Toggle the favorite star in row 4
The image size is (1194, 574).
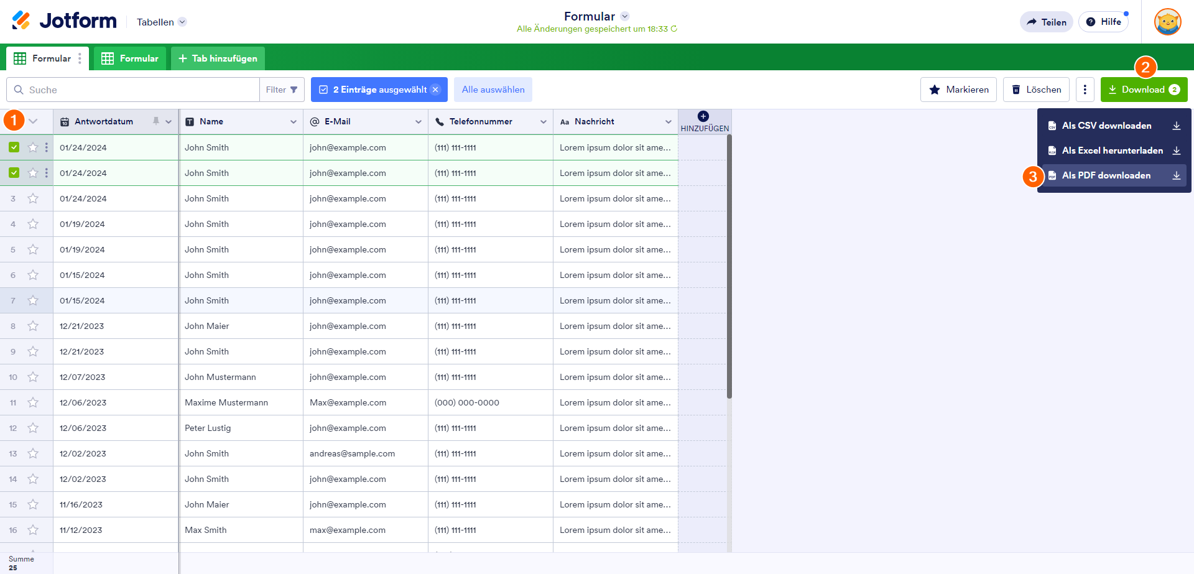pos(33,224)
